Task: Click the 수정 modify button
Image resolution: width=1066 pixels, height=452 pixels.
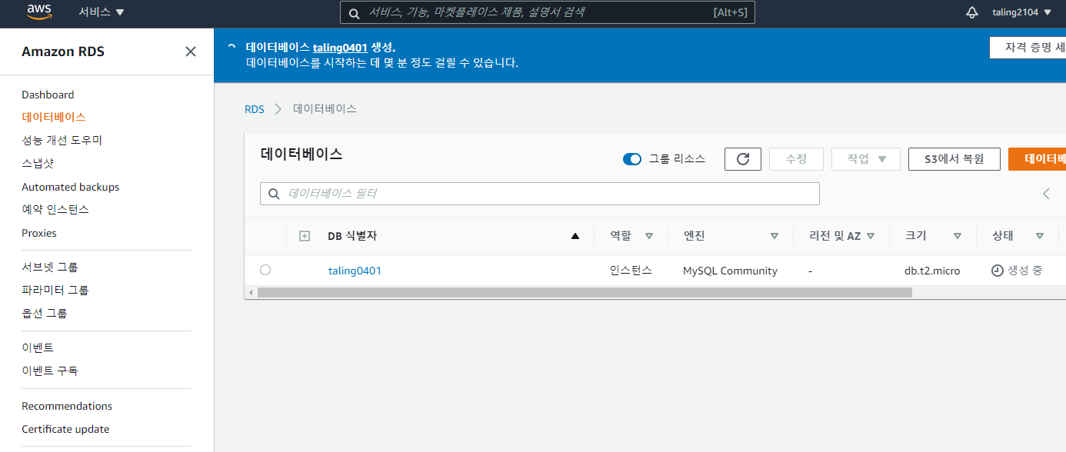Action: pyautogui.click(x=796, y=159)
